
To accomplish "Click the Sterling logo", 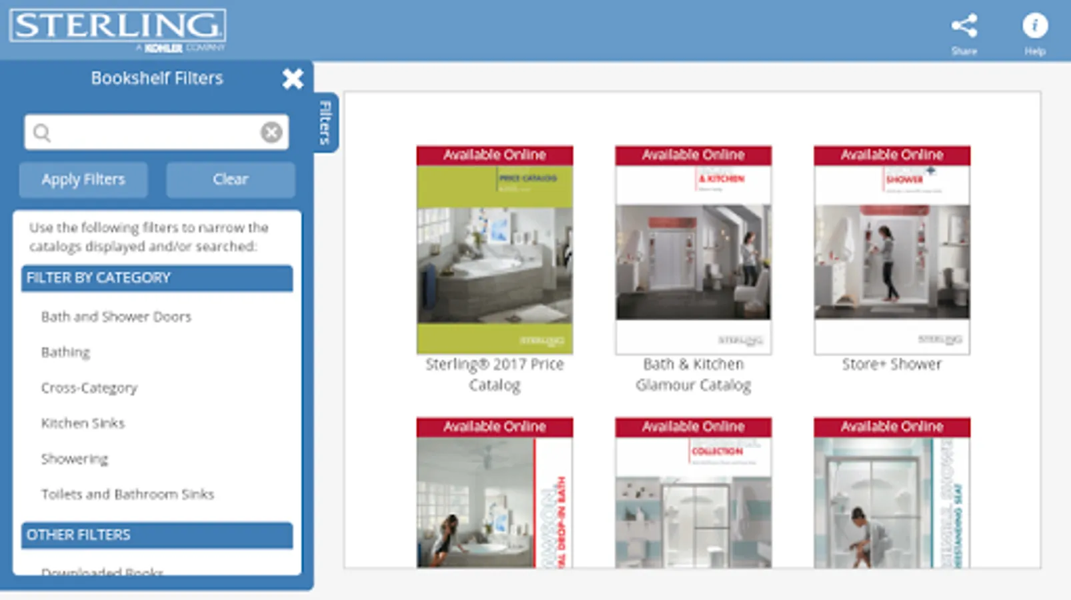I will click(x=117, y=30).
